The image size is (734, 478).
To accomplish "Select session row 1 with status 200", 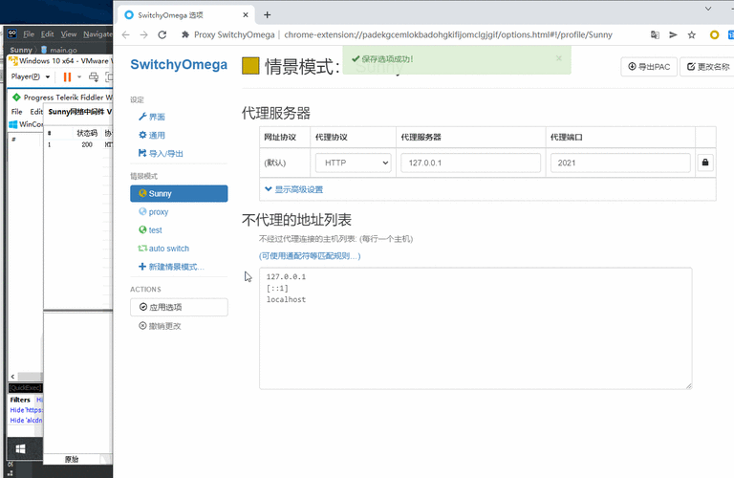I will 78,144.
